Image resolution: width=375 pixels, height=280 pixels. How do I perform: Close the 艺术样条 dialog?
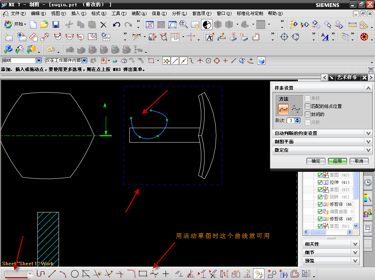364,77
